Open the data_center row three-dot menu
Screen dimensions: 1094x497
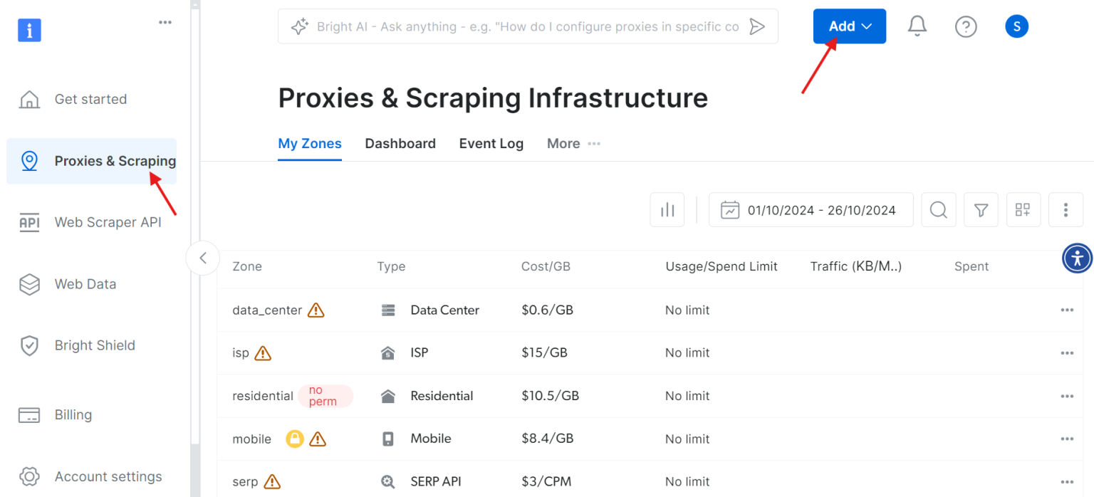pos(1066,310)
